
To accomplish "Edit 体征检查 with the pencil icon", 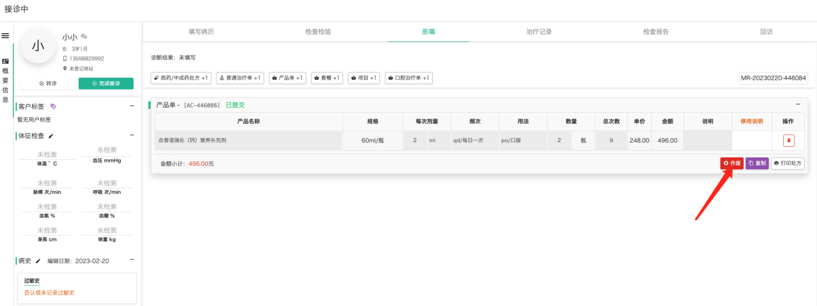I will pyautogui.click(x=51, y=136).
